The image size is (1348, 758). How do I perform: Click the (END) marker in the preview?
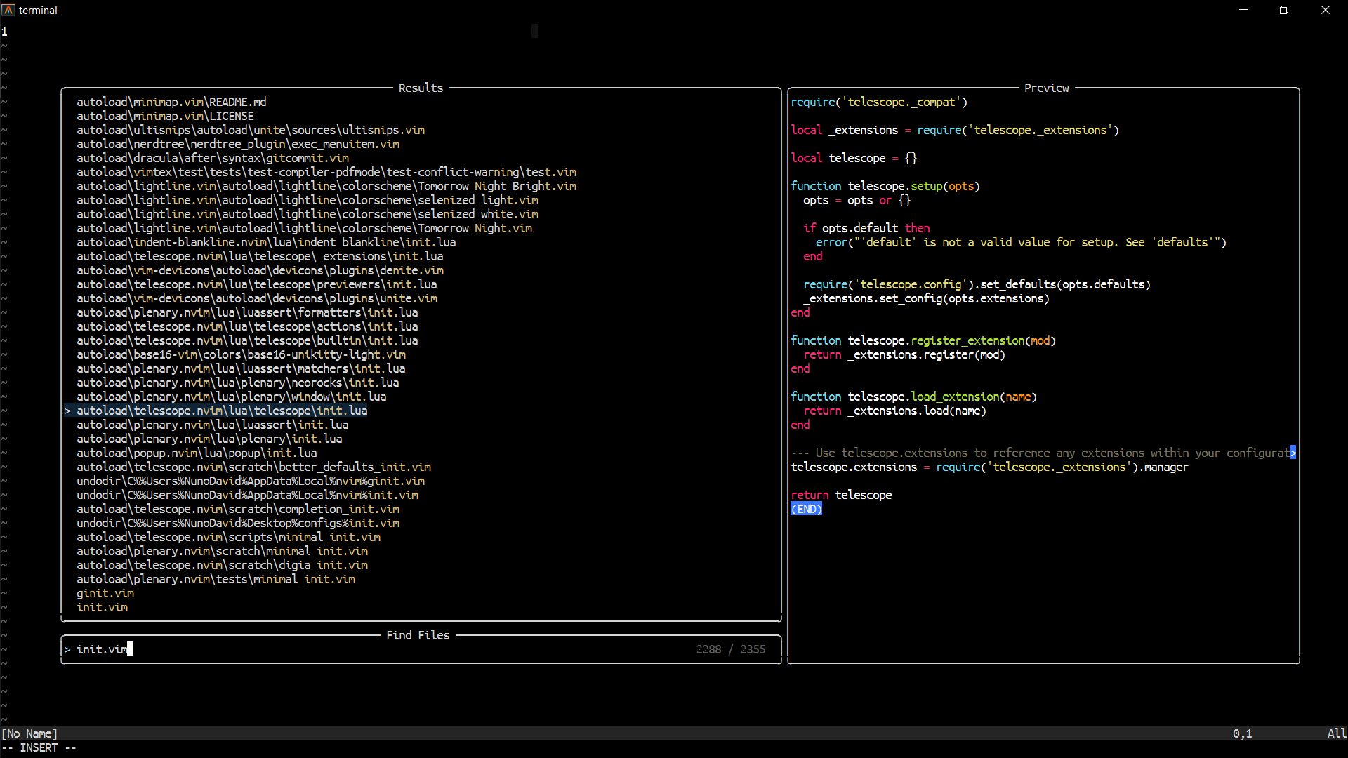[805, 509]
